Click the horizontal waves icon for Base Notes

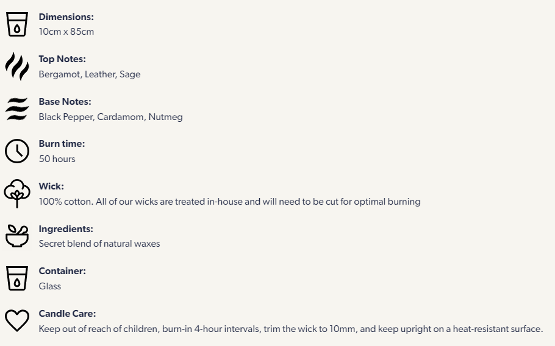[17, 109]
